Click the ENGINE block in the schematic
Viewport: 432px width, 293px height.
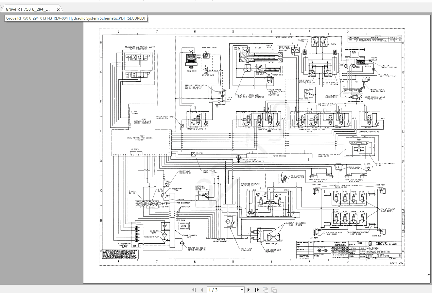[183, 226]
